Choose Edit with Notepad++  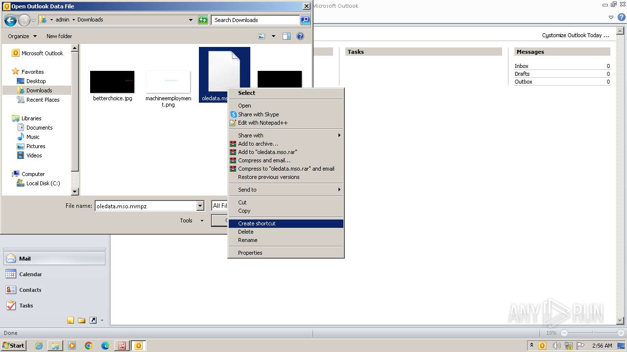pyautogui.click(x=286, y=123)
